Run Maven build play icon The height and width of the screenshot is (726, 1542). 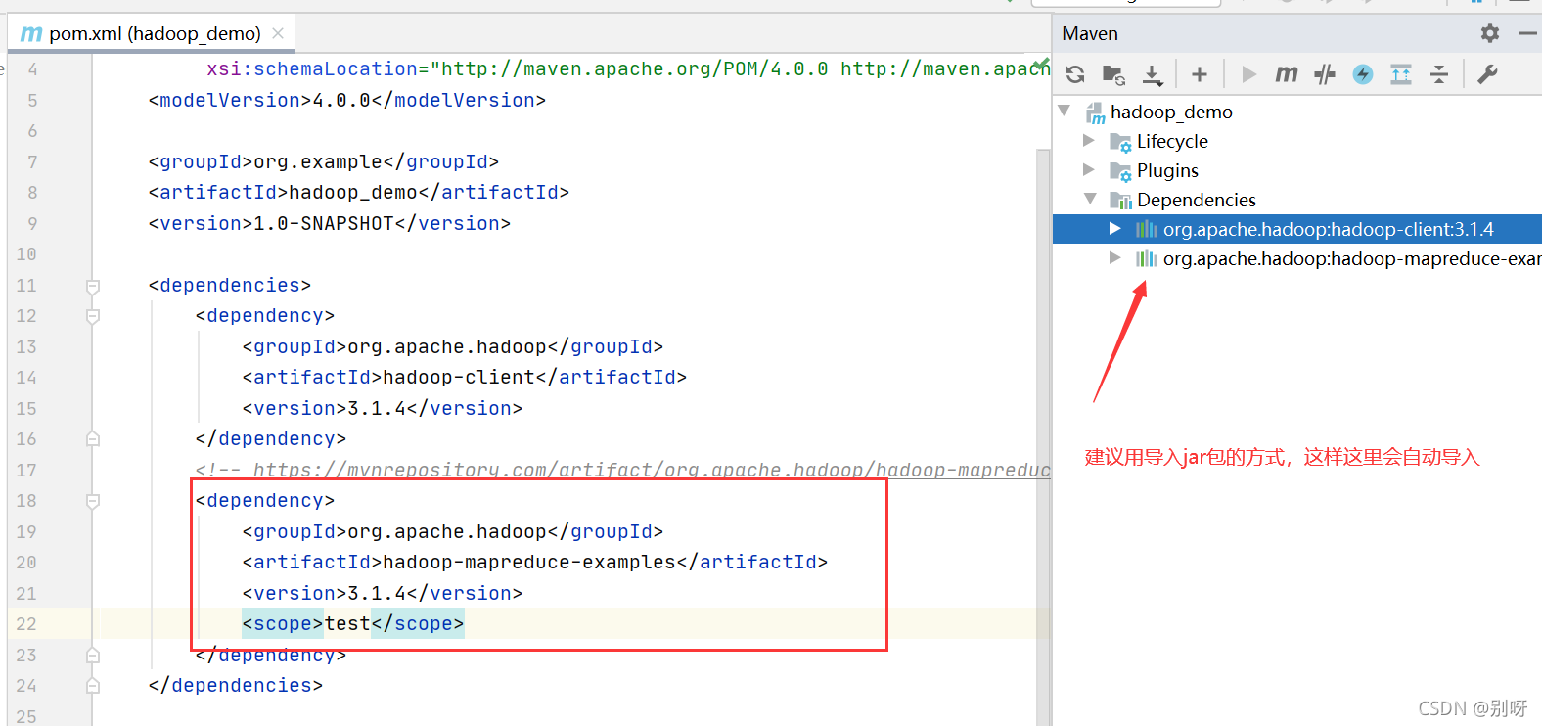tap(1248, 74)
